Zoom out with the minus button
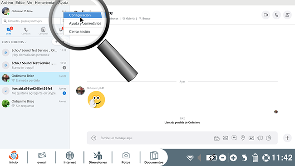295x166 pixels. point(222,158)
